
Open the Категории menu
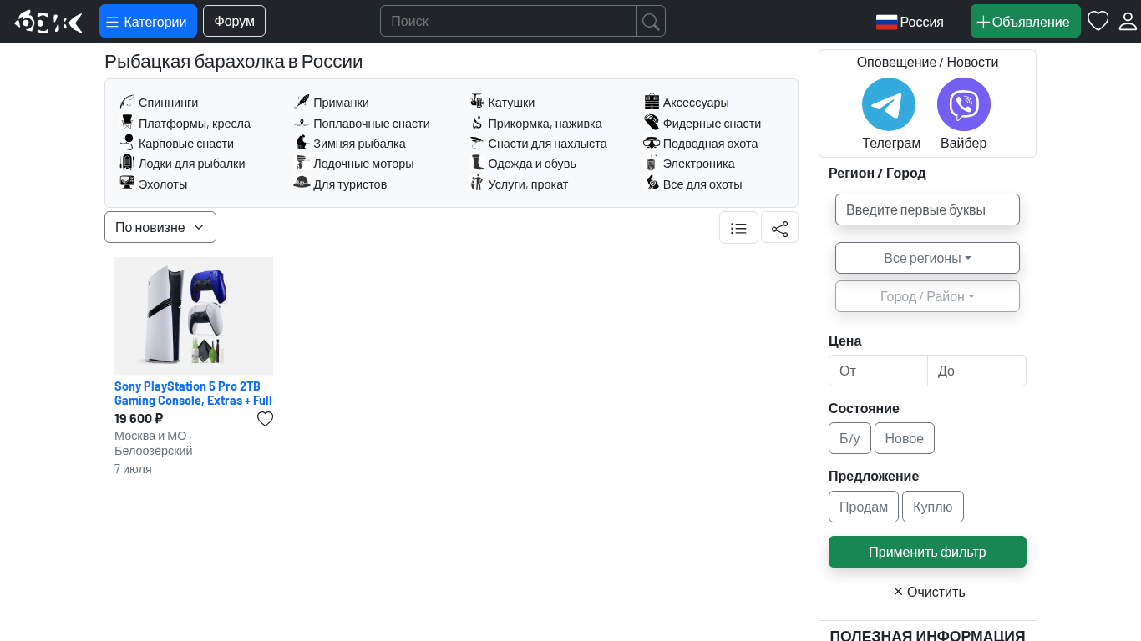[x=148, y=21]
